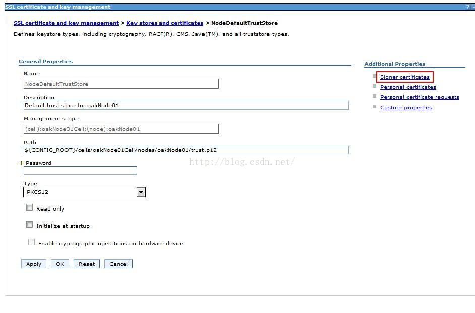Click the Management scope field
The height and width of the screenshot is (313, 475).
coord(121,129)
